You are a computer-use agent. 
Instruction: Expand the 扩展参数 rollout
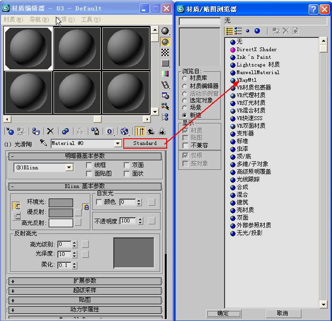pos(85,281)
